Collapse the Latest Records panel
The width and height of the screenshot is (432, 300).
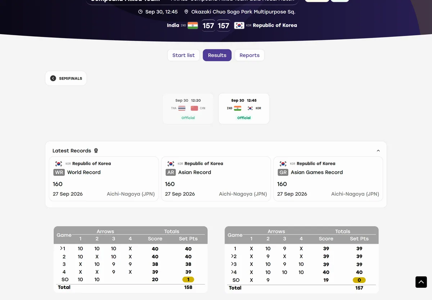tap(378, 151)
